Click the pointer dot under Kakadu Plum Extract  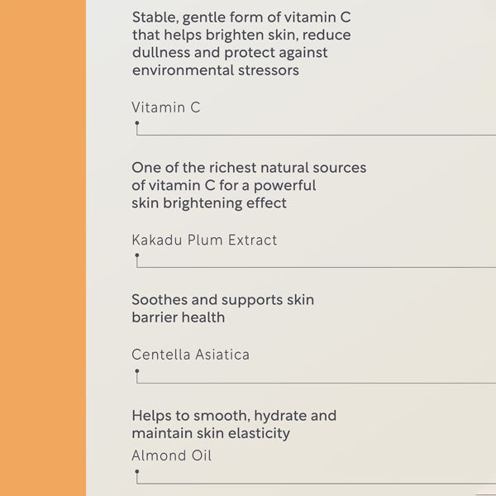tap(137, 255)
